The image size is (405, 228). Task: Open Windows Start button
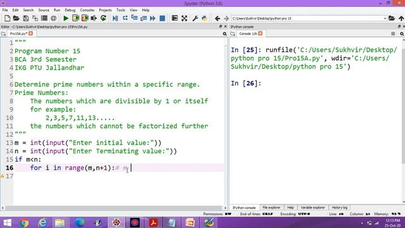pos(7,222)
